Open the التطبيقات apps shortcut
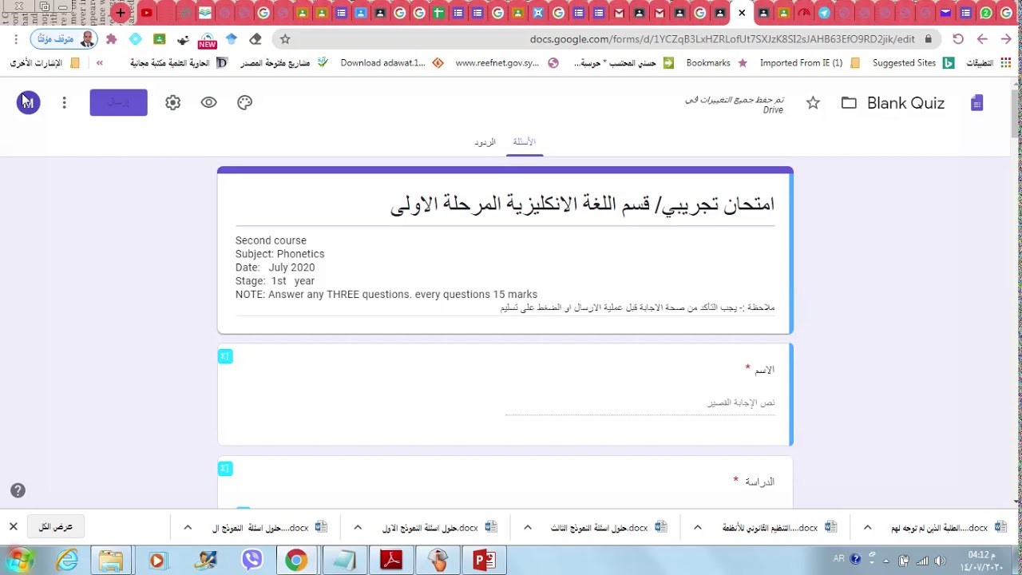Screen dimensions: 1022x575 (x=988, y=63)
